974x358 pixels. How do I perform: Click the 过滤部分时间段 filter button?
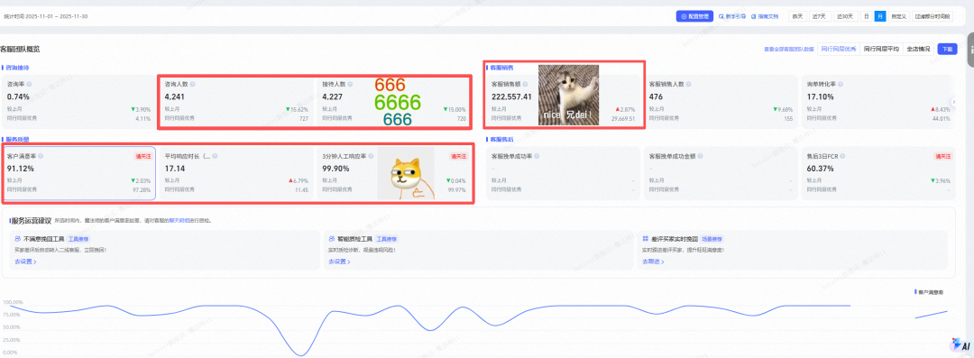933,17
